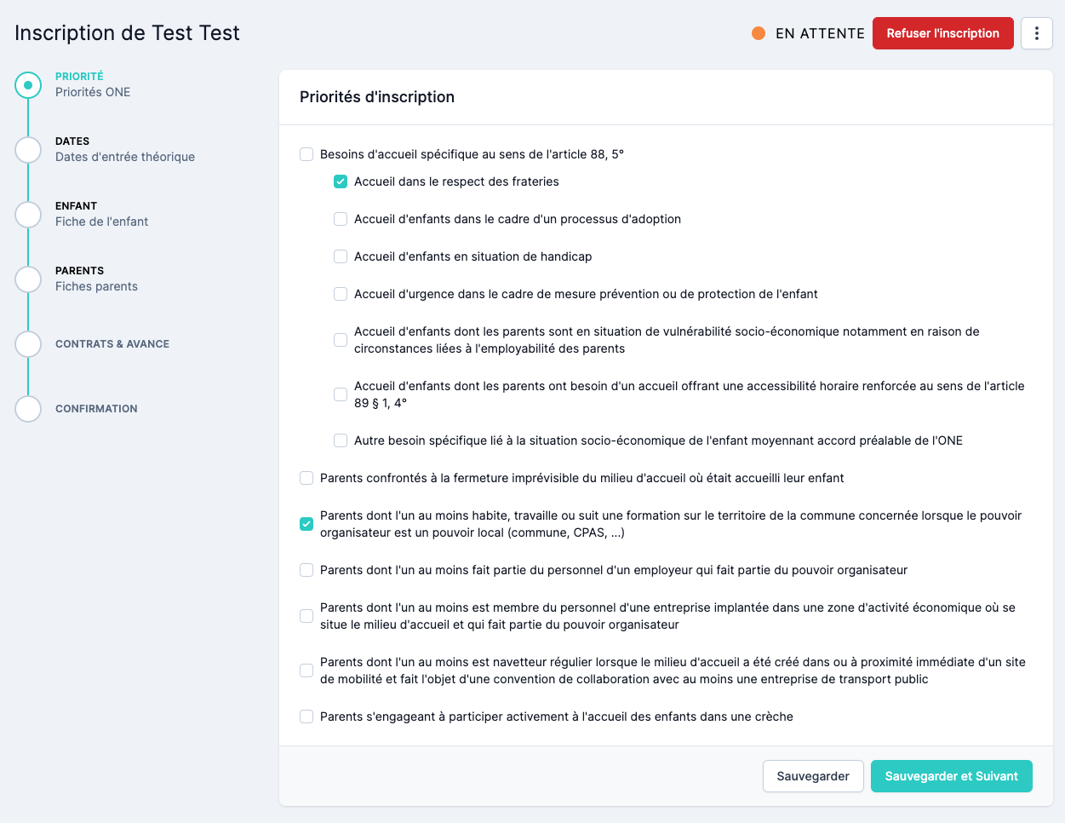The height and width of the screenshot is (823, 1065).
Task: Click the Contrats & Avance step circle
Action: pos(28,344)
